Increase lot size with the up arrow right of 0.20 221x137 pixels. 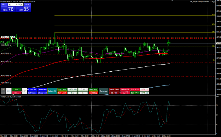[22, 5]
